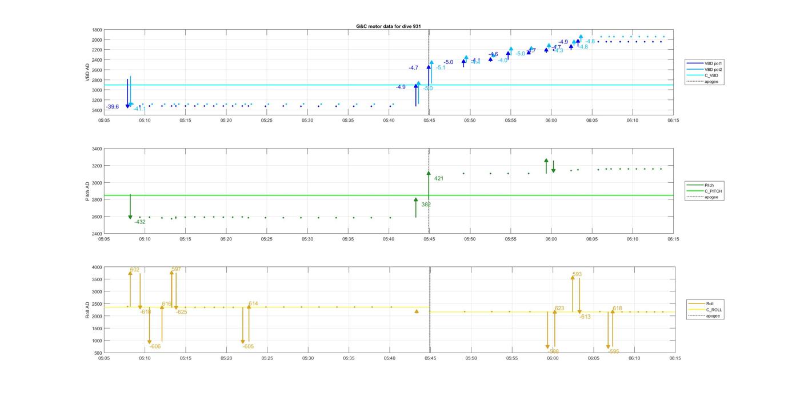Select the "G&C motor data for dive 931" title
800x396 pixels.
(x=389, y=26)
